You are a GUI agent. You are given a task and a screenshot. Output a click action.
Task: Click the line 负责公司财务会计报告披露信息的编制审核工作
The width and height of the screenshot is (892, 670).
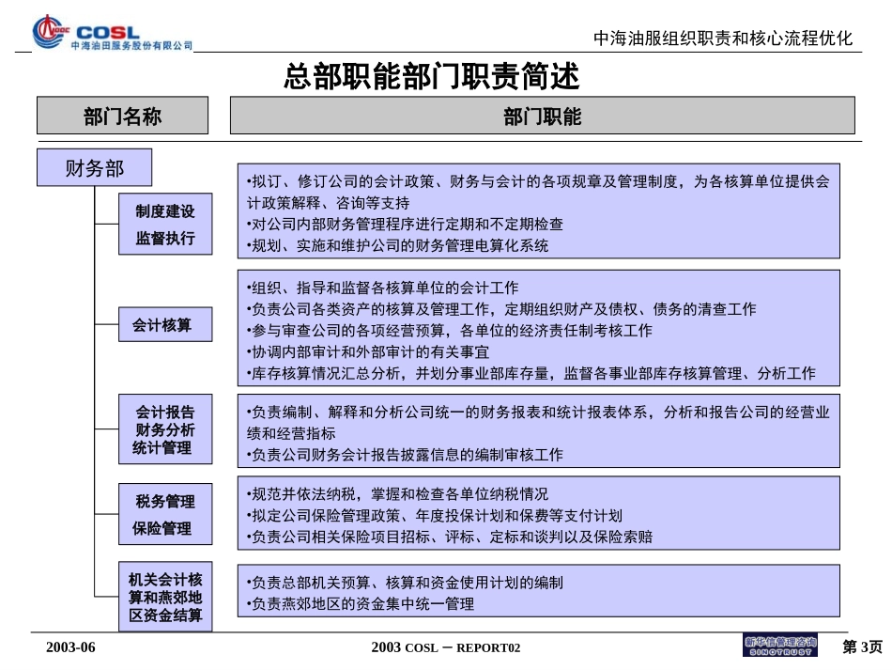click(x=405, y=455)
